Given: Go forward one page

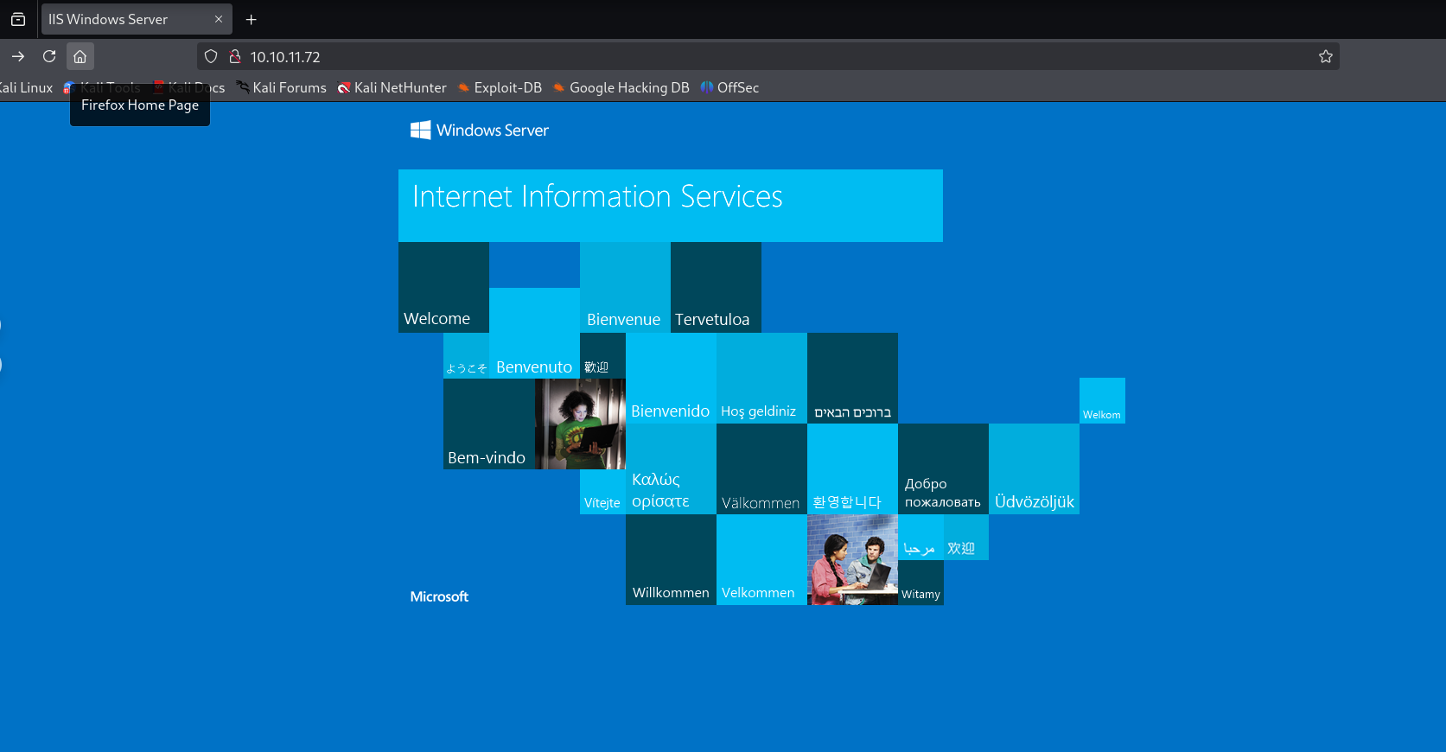Looking at the screenshot, I should tap(18, 57).
